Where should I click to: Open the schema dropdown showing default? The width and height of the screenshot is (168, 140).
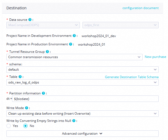(82, 70)
